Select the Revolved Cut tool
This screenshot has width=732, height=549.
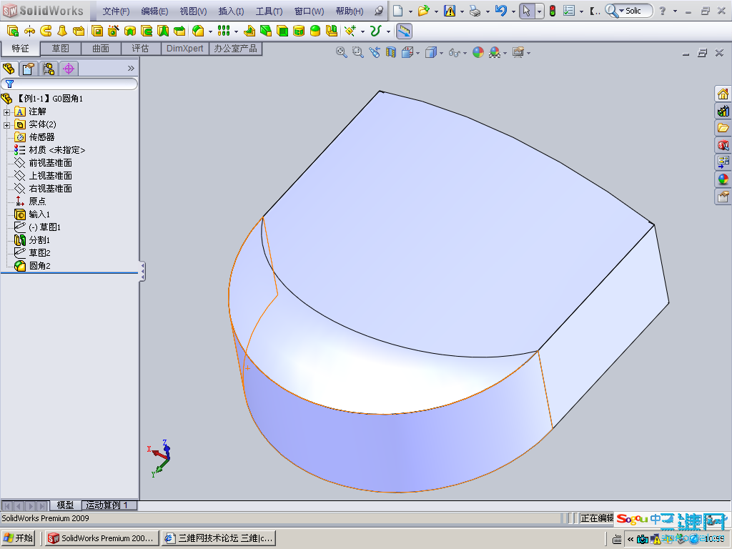[x=130, y=31]
